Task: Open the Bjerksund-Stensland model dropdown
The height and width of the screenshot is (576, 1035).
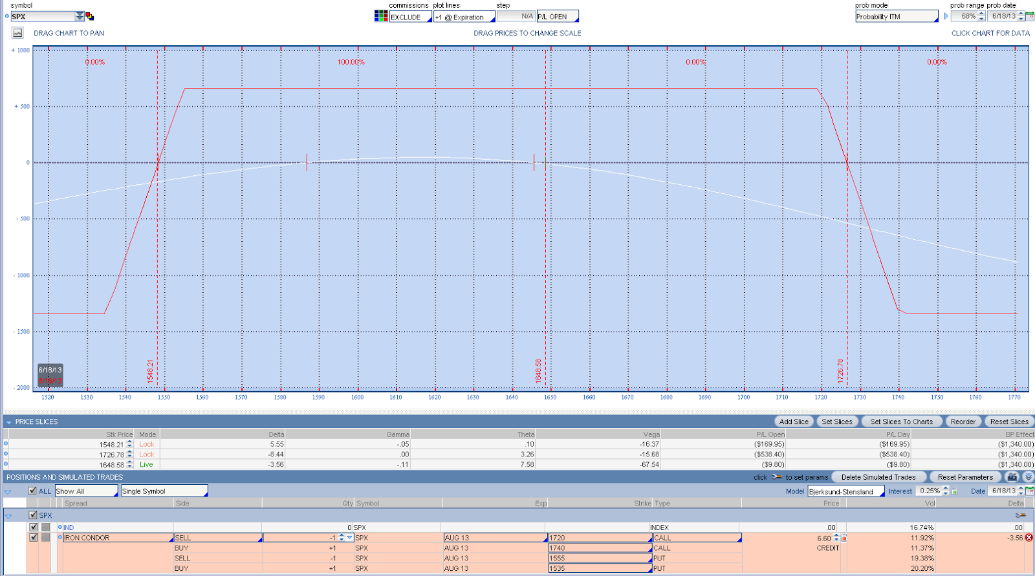Action: click(x=846, y=491)
